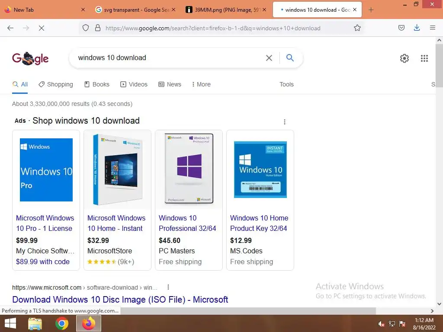The width and height of the screenshot is (443, 332).
Task: Click the forward navigation arrow
Action: [26, 28]
